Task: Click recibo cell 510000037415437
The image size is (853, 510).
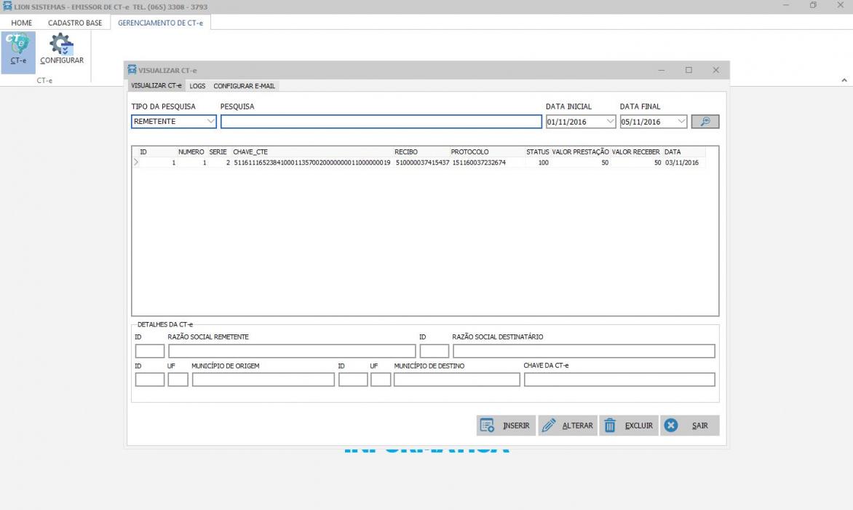Action: [423, 162]
